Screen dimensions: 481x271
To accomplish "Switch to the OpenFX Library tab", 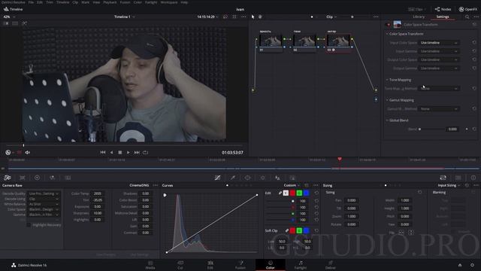I will [x=419, y=17].
